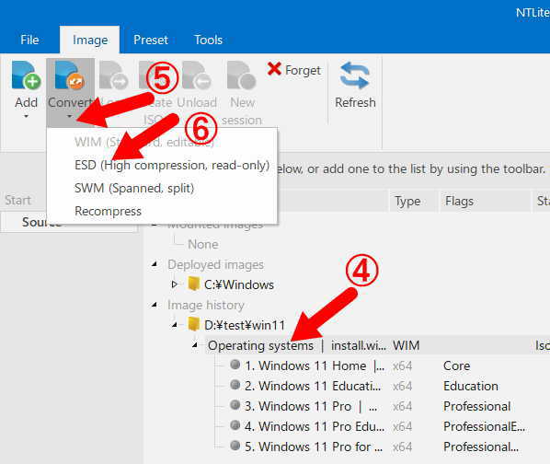
Task: Click the Refresh arrows icon
Action: 355,75
